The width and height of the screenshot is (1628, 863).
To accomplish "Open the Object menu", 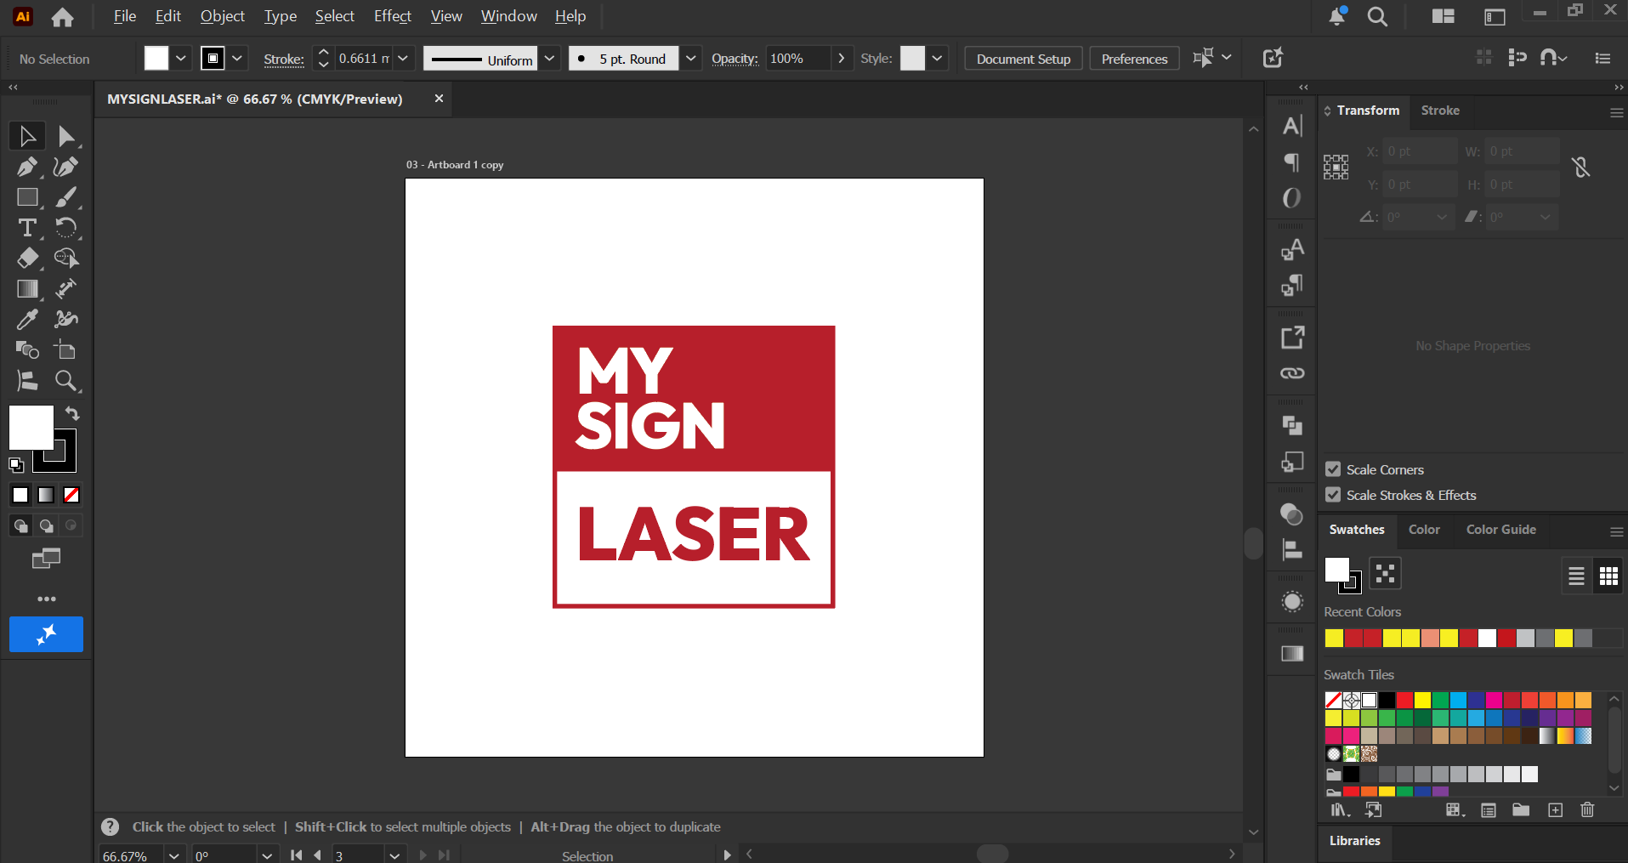I will coord(223,16).
